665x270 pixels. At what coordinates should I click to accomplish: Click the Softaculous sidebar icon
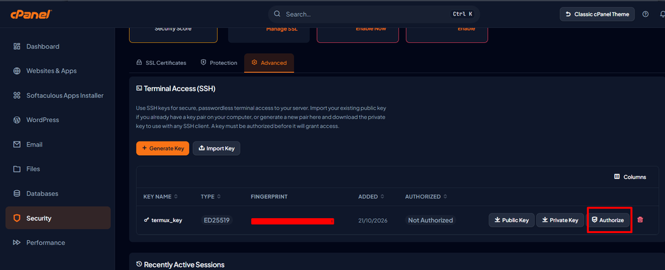[17, 95]
